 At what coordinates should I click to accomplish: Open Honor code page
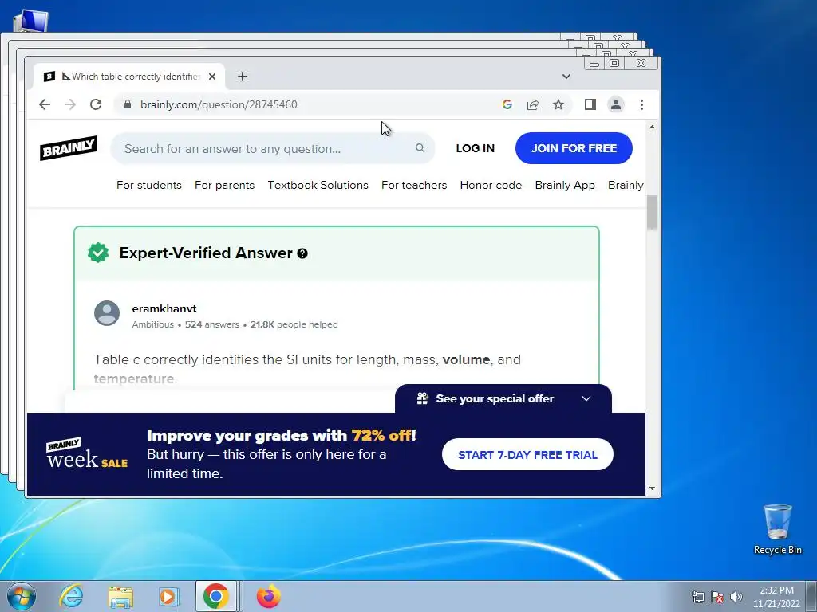(491, 185)
